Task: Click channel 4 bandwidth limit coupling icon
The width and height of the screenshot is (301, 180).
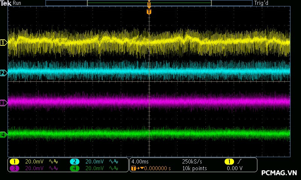Action: coord(113,168)
